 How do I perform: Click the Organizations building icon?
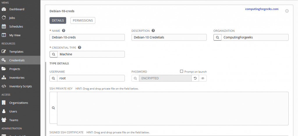point(4,103)
